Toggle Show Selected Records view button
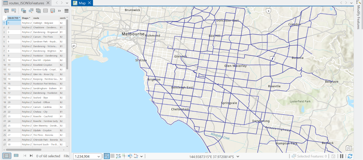 (x=16, y=155)
